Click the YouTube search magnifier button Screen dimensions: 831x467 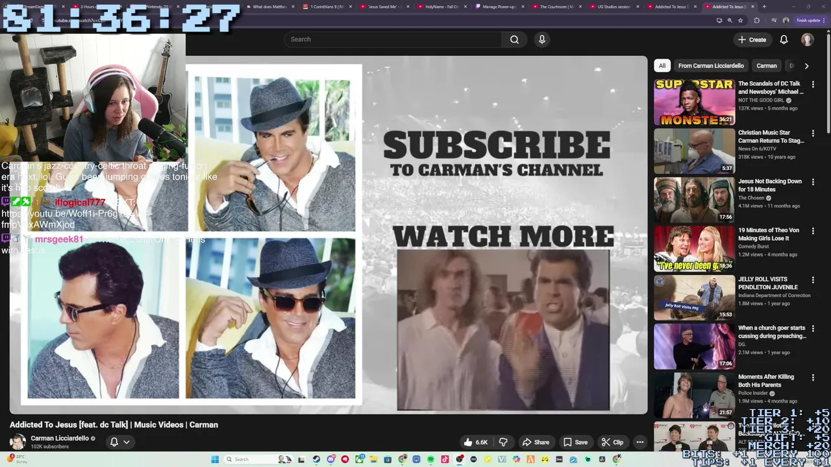[514, 40]
